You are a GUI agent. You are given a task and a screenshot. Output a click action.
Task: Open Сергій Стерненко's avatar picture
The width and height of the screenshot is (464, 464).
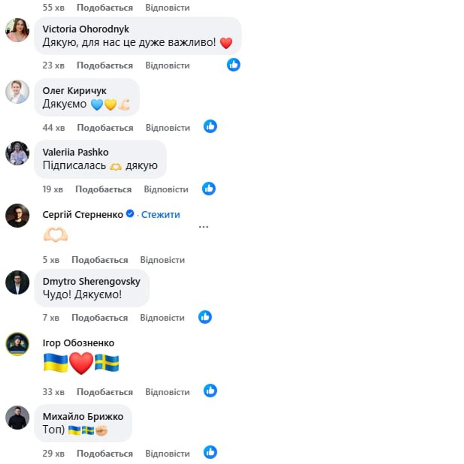pos(17,216)
